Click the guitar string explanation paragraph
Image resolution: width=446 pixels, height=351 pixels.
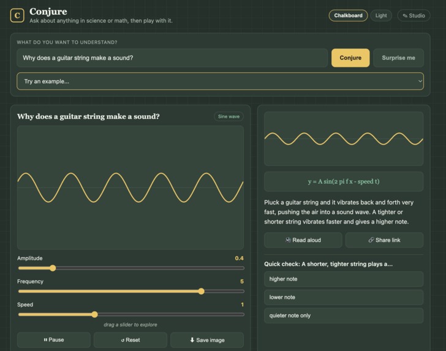339,212
